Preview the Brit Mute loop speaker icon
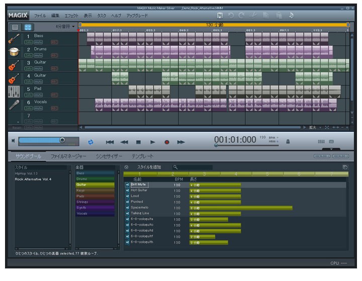Image resolution: width=362 pixels, height=281 pixels. point(127,184)
